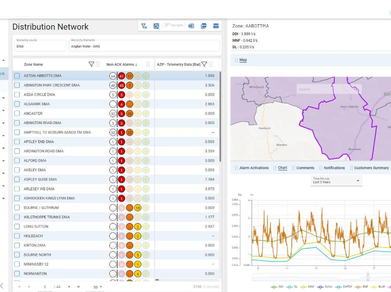Jump to the last page of results

point(79,287)
